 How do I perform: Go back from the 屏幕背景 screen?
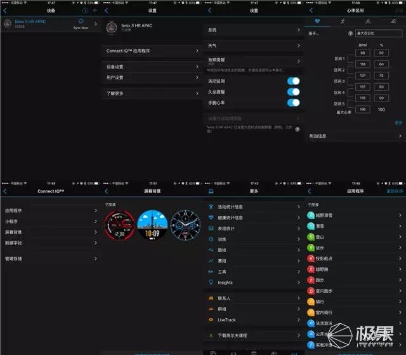tap(107, 191)
